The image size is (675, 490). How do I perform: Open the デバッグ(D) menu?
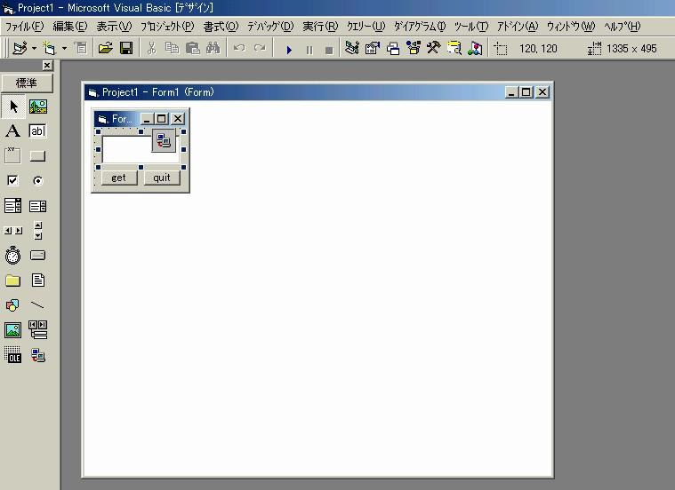[270, 27]
